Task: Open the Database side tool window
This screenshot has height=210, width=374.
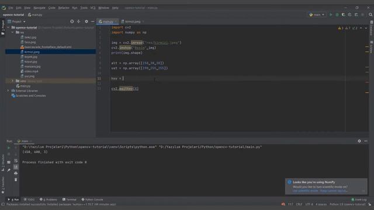Action: (372, 28)
